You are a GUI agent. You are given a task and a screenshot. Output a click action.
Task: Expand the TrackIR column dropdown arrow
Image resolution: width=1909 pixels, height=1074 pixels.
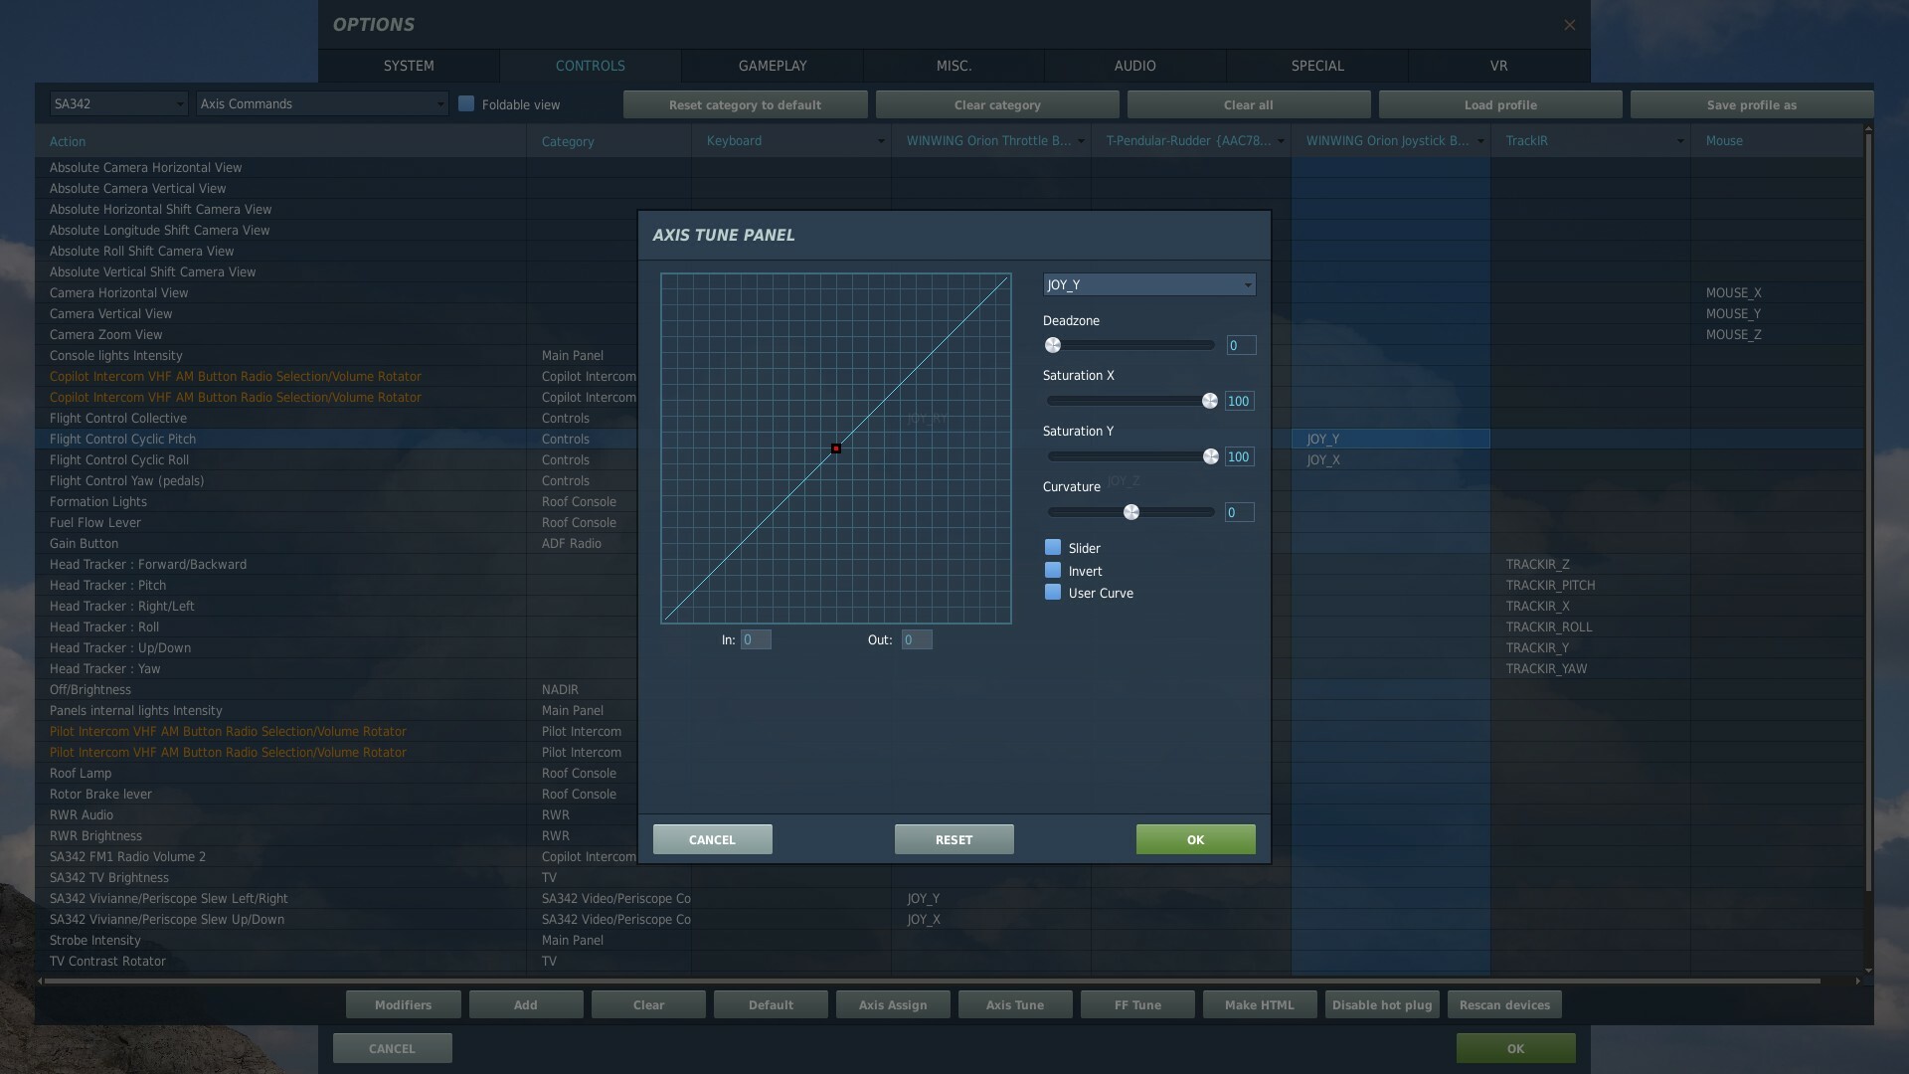(1679, 141)
